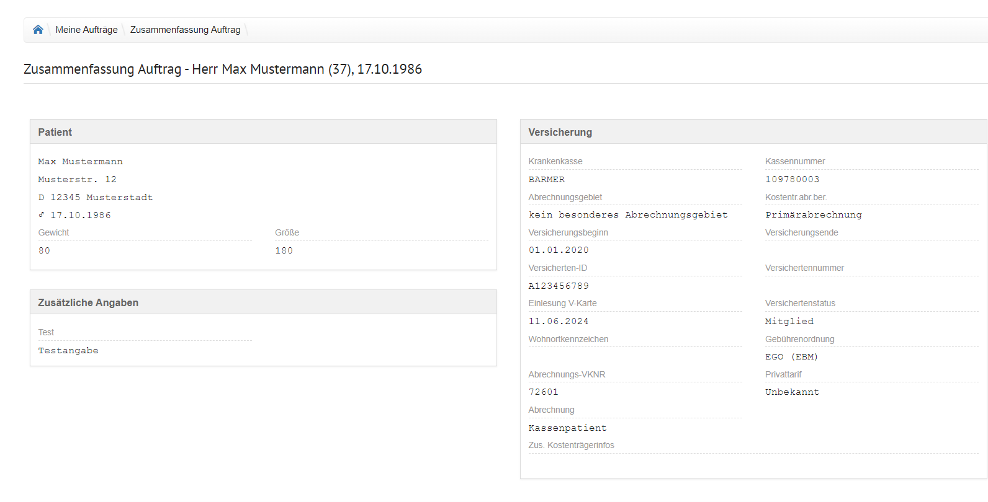This screenshot has width=988, height=502.
Task: Select the Versicherungsbeginn date 01.01.2020
Action: tap(559, 250)
